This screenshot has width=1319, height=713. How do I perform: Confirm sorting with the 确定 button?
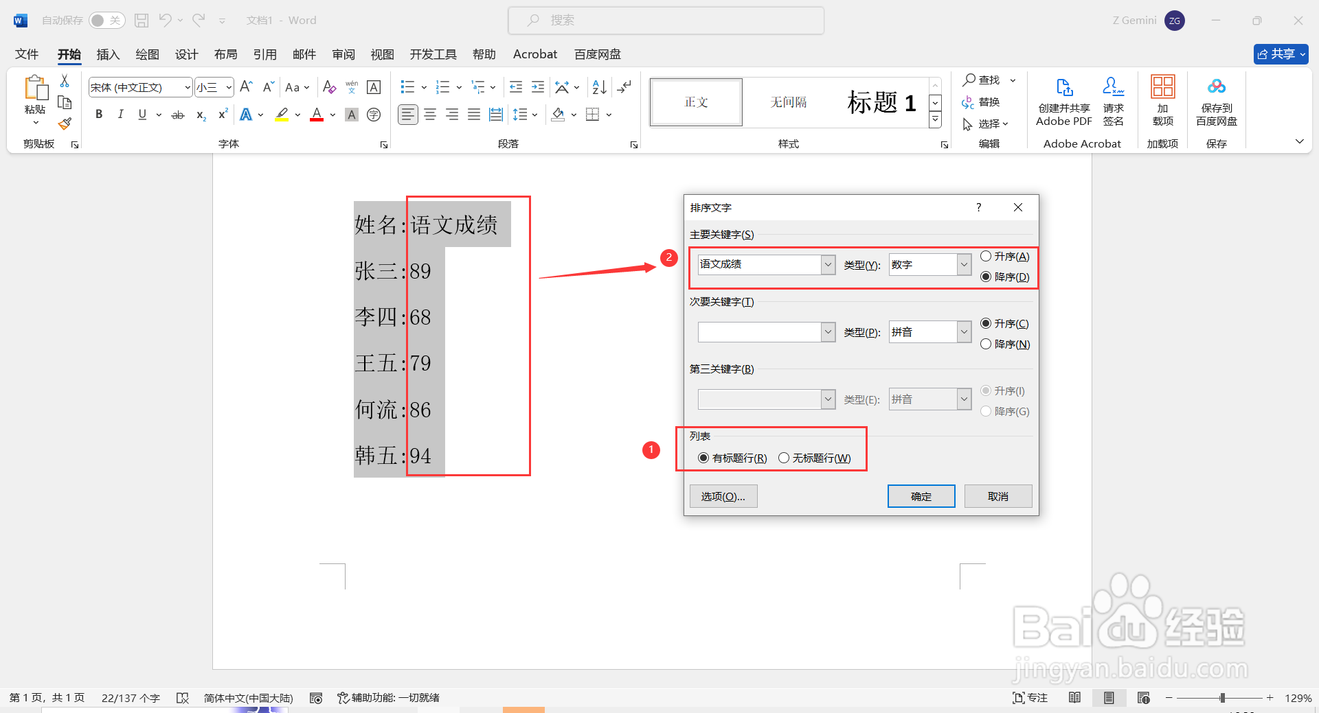921,496
